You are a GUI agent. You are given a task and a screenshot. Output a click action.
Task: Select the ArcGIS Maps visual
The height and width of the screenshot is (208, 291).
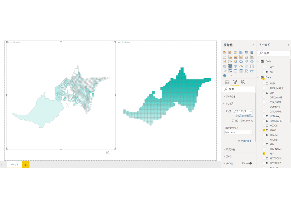tap(225, 76)
